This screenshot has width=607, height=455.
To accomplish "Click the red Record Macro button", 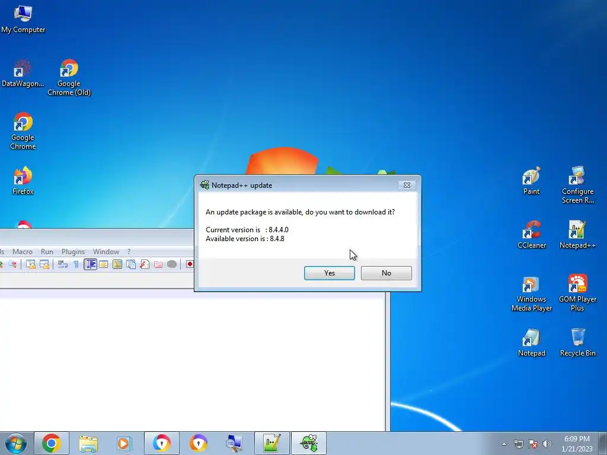I will (x=189, y=264).
